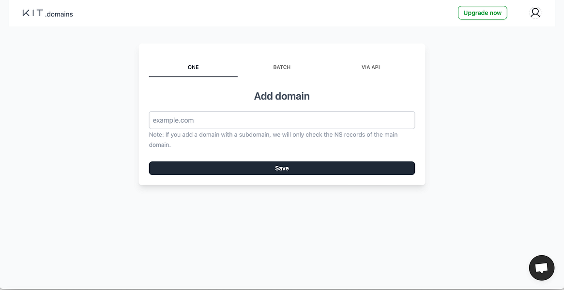
Task: Focus the example.com domain input field
Action: tap(282, 120)
